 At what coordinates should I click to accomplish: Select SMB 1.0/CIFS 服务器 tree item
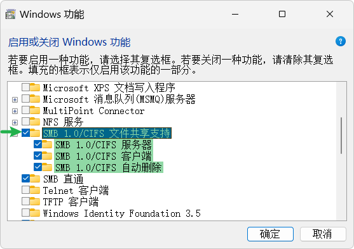[x=104, y=144]
